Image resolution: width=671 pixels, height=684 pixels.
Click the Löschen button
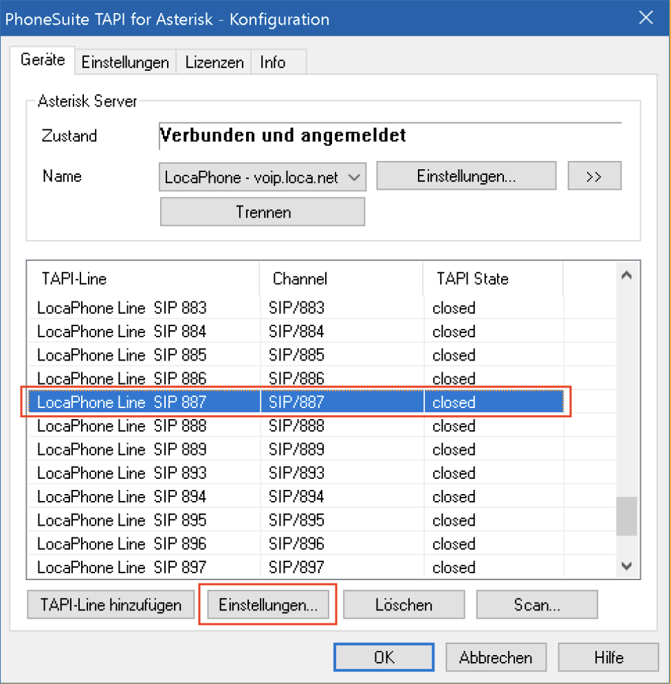404,605
